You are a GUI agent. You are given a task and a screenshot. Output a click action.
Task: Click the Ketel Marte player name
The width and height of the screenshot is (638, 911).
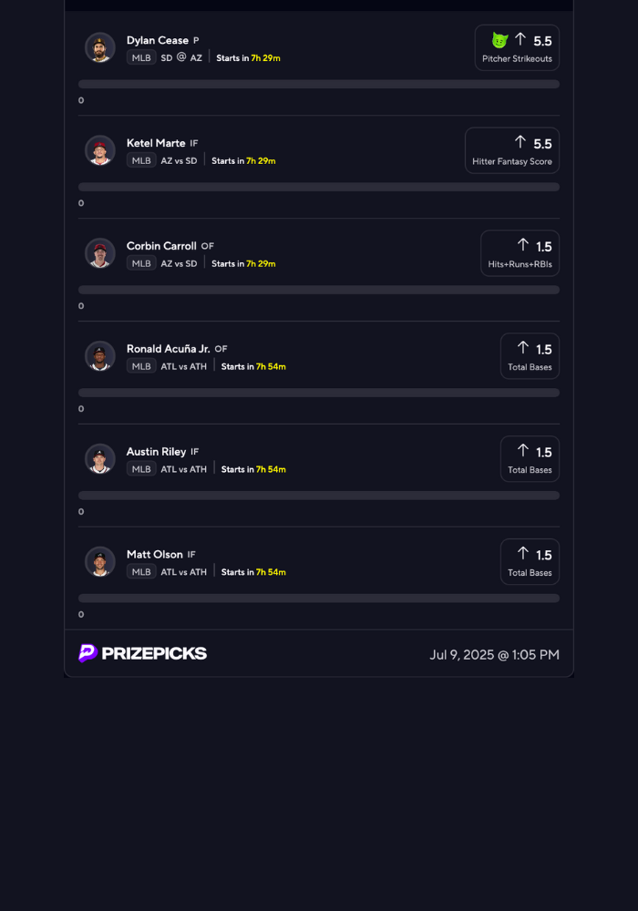click(156, 143)
